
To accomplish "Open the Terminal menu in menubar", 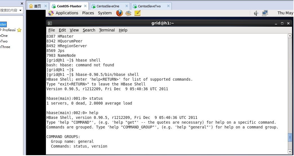I will [107, 30].
